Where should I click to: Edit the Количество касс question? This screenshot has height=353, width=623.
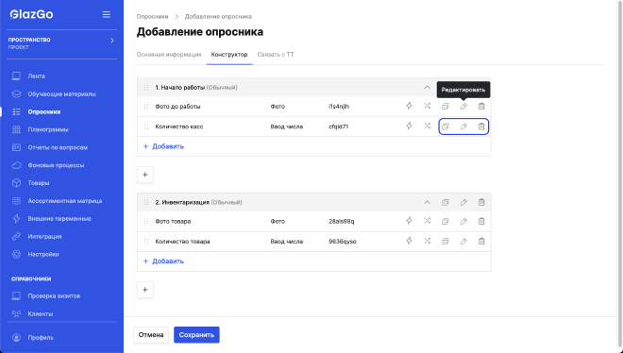coord(463,126)
